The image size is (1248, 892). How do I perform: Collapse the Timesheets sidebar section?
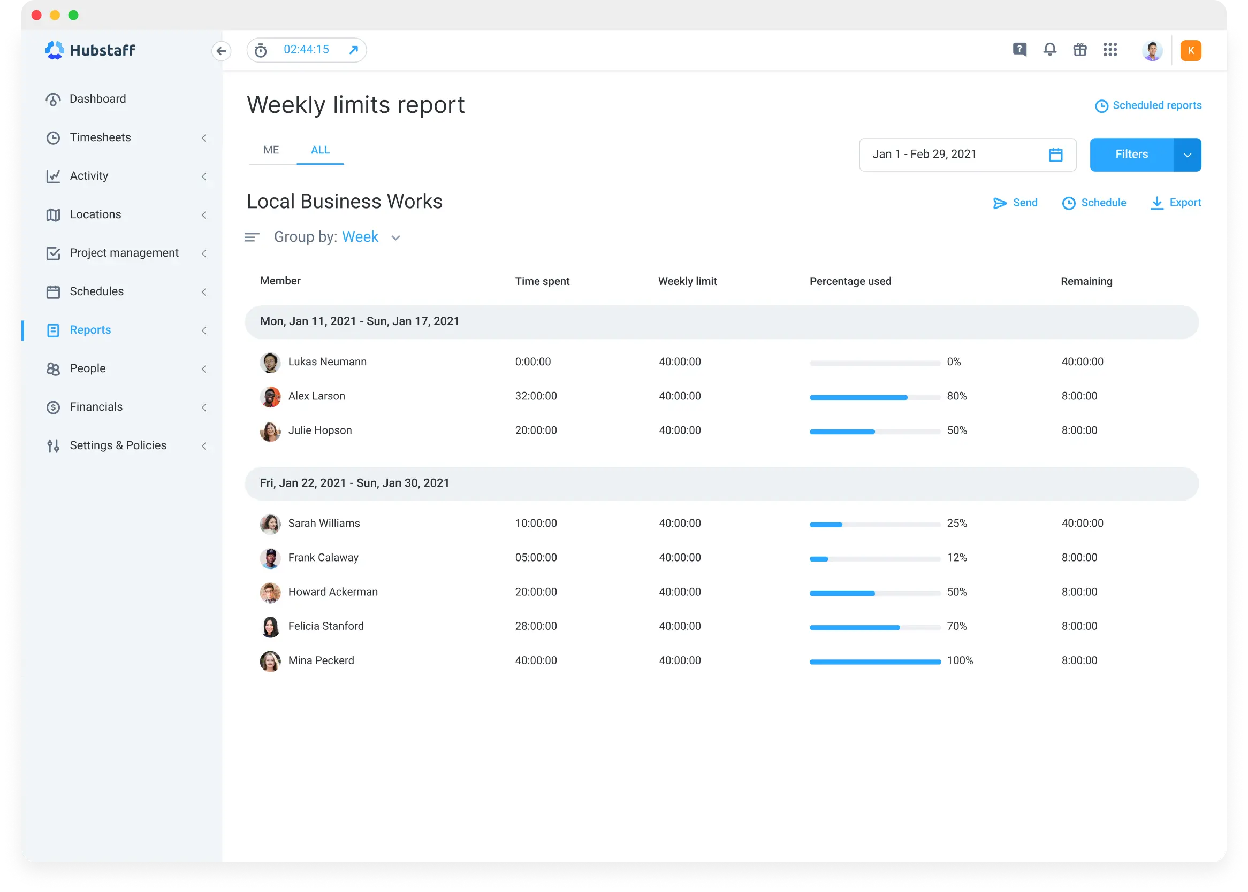click(204, 138)
